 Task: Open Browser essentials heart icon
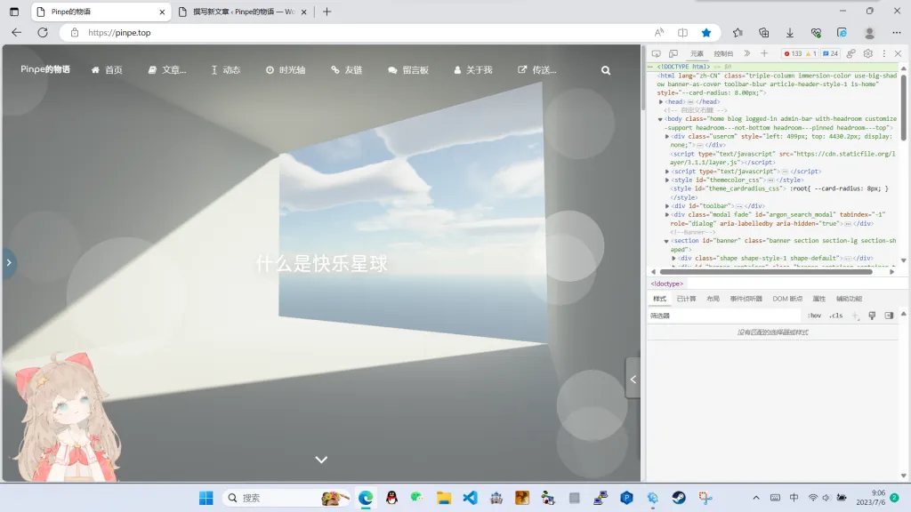click(817, 33)
